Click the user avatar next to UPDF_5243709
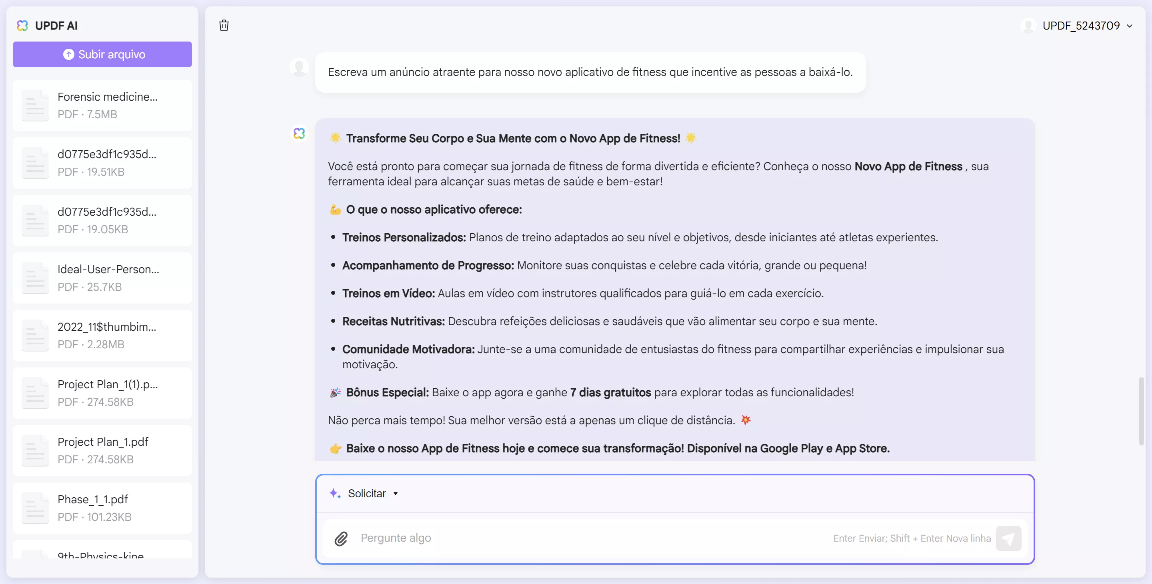Image resolution: width=1152 pixels, height=584 pixels. 1028,26
